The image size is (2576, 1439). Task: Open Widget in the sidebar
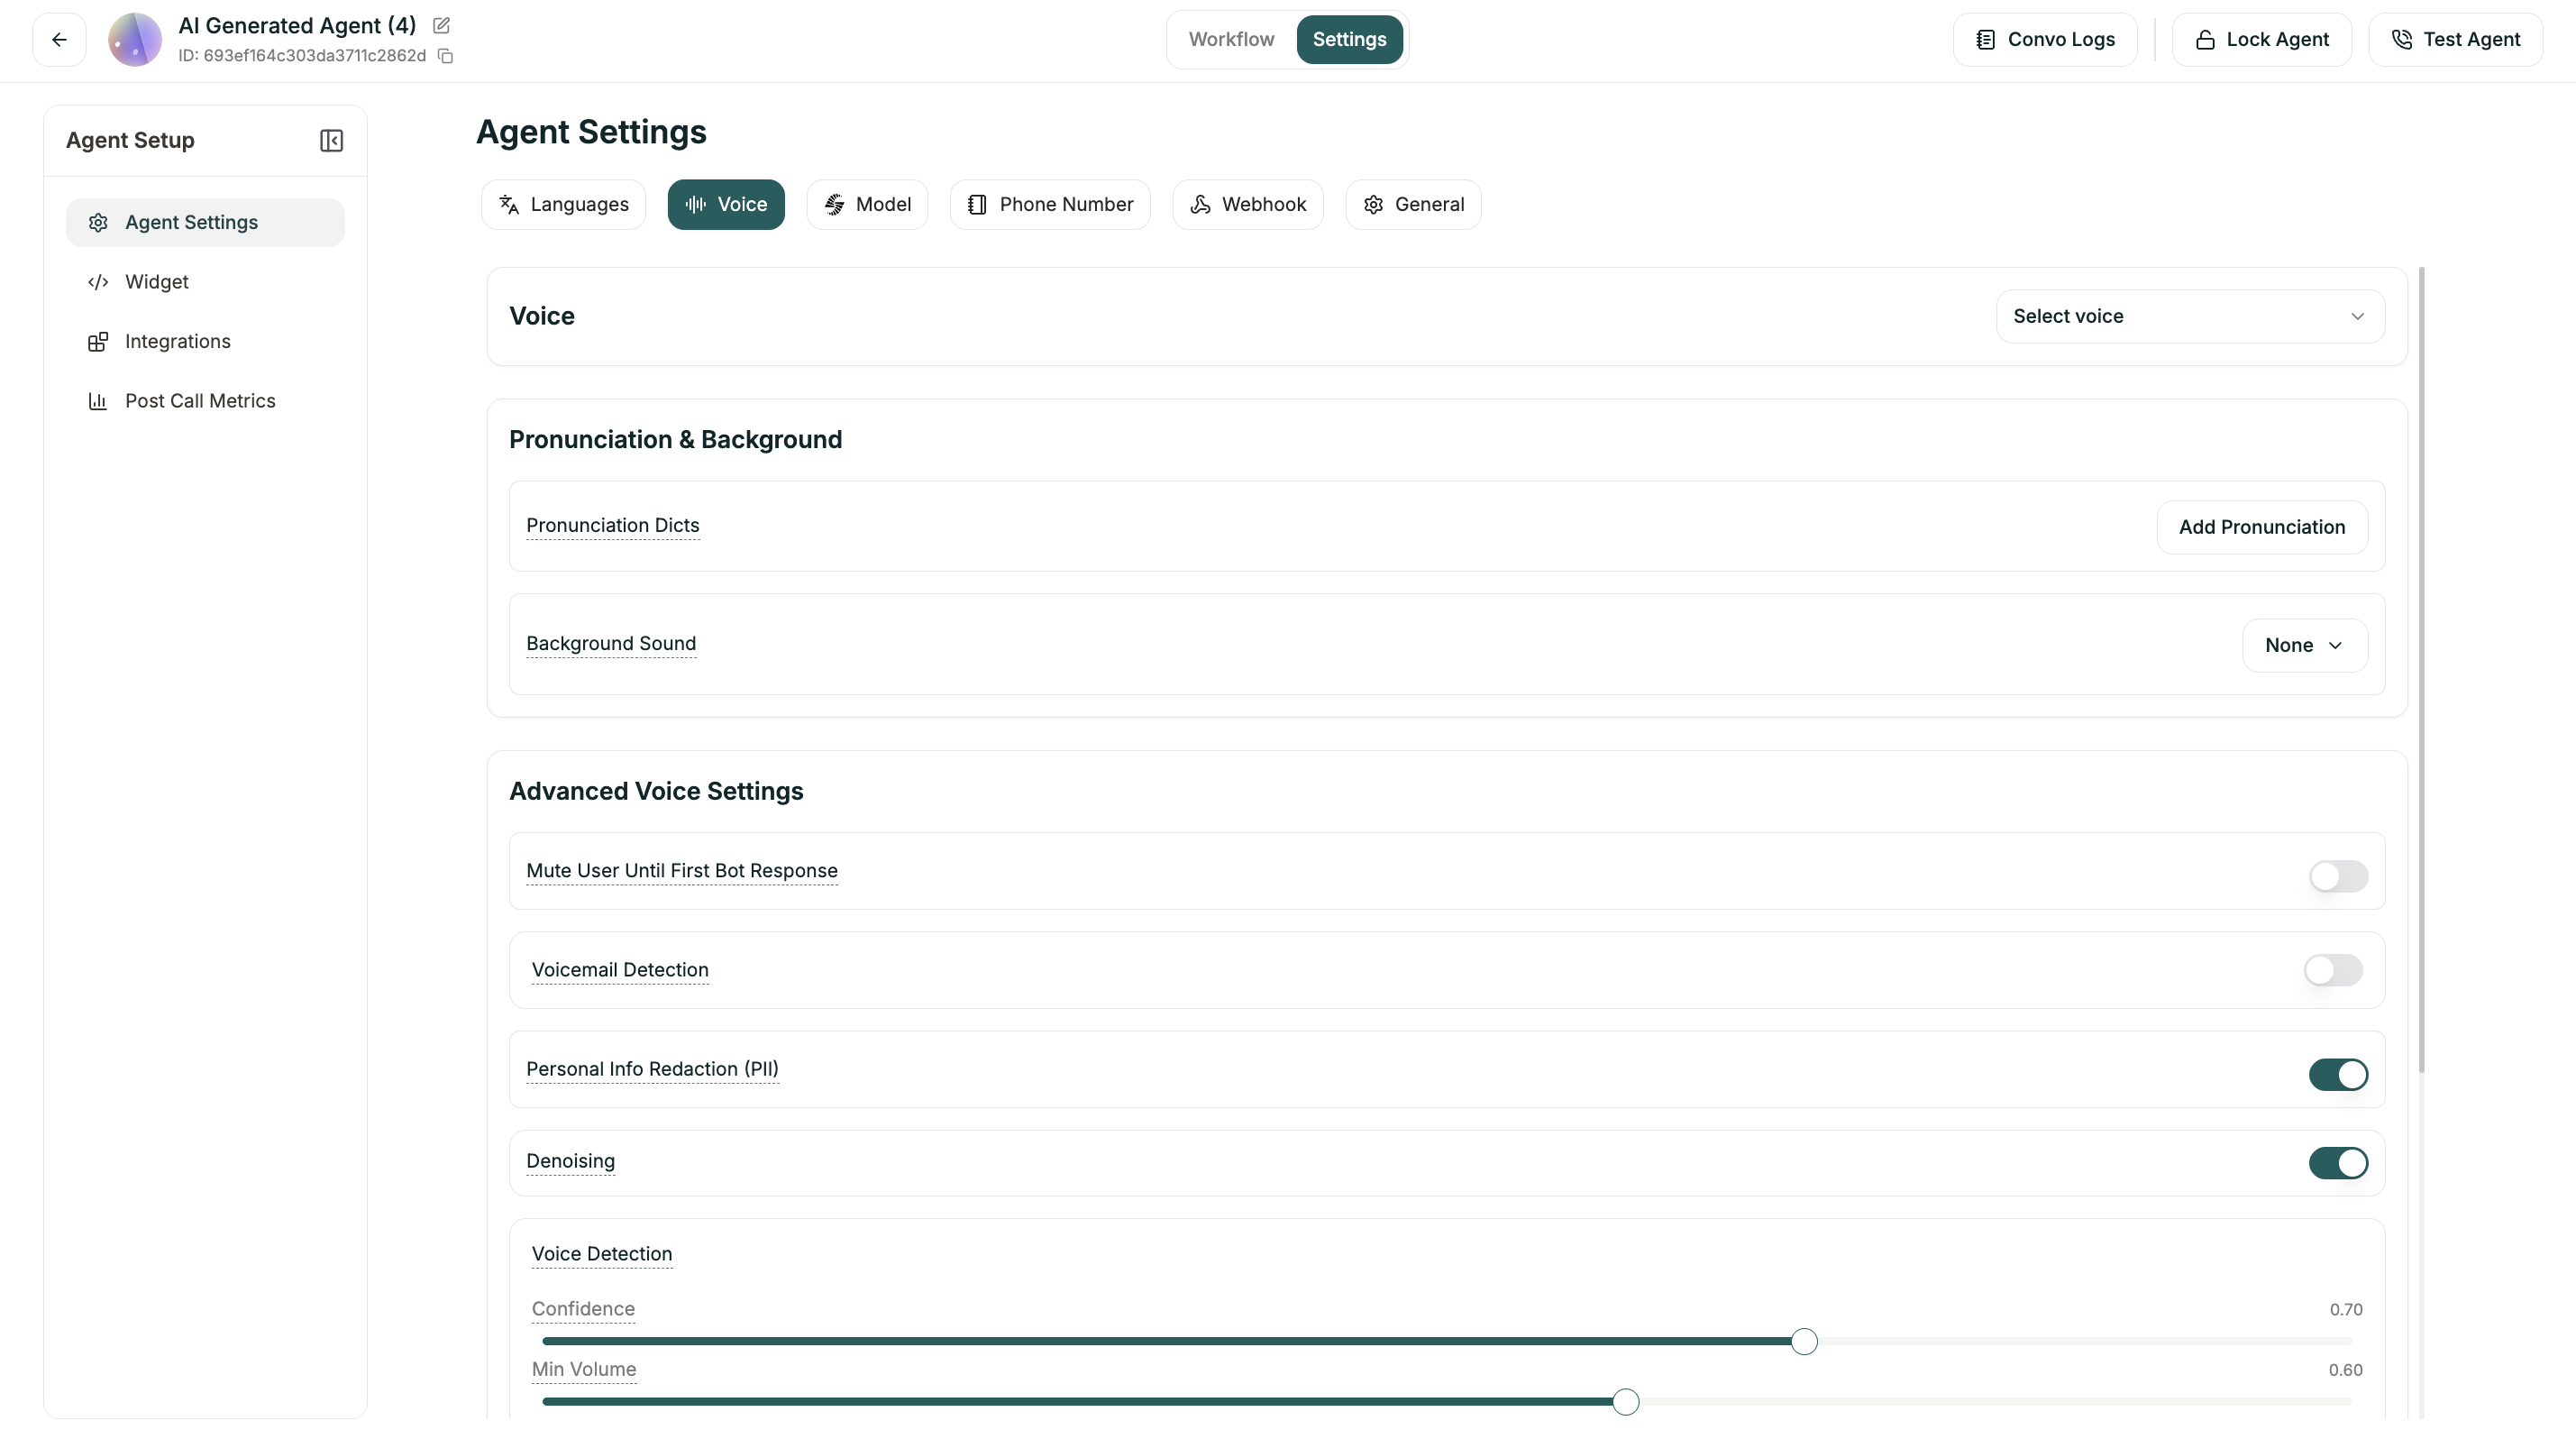tap(156, 282)
